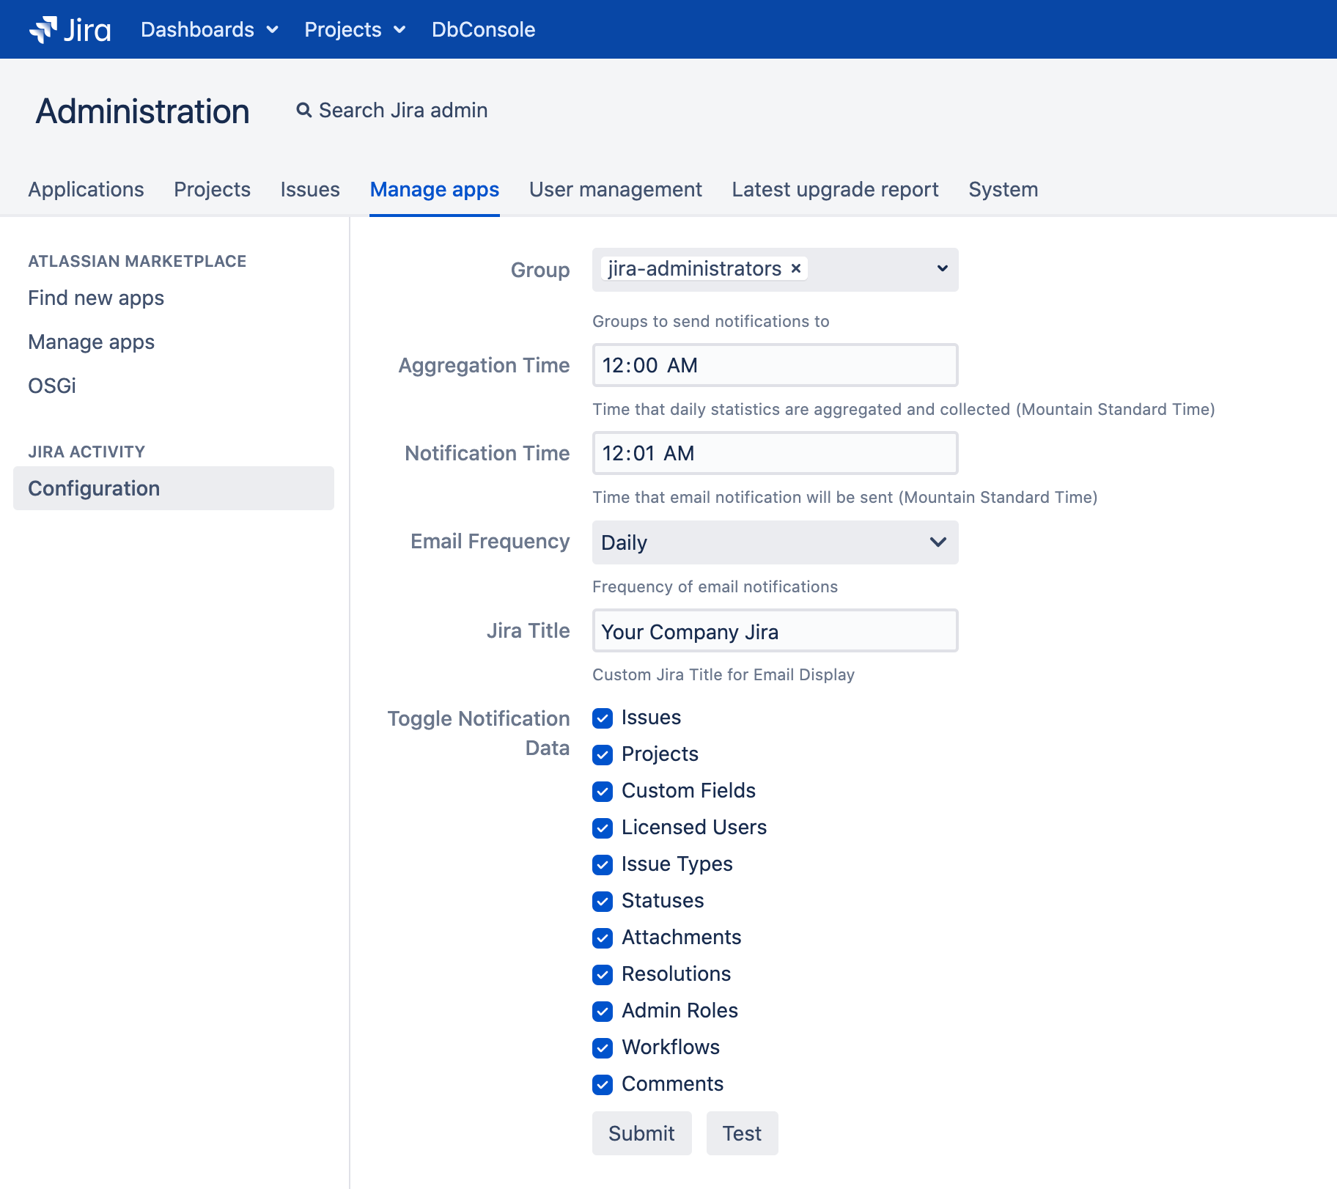Uncheck the Issues checkbox
Screen dimensions: 1337x1189
click(603, 718)
